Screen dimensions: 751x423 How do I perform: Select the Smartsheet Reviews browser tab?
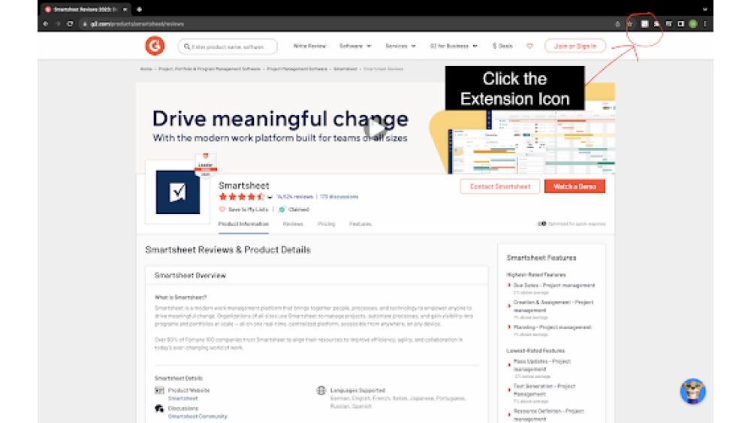[x=86, y=9]
